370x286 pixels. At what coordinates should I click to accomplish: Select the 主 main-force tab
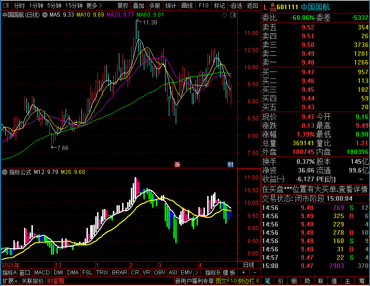coord(347,281)
